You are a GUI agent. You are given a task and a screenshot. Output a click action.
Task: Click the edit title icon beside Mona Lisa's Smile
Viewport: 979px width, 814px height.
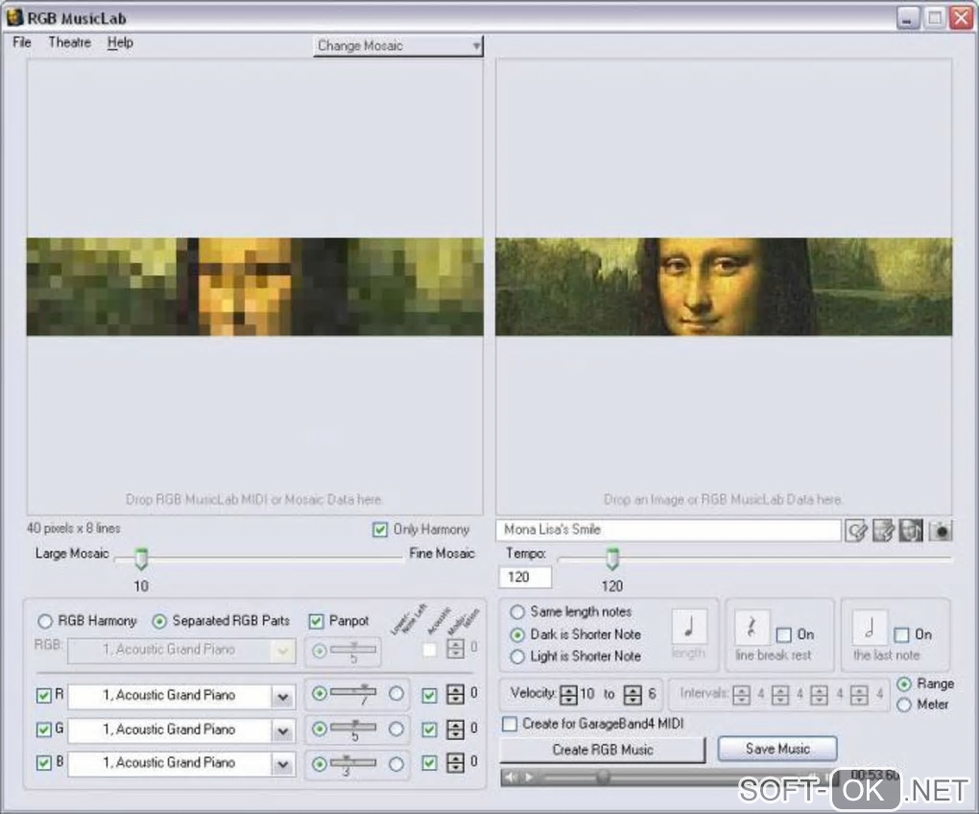856,531
